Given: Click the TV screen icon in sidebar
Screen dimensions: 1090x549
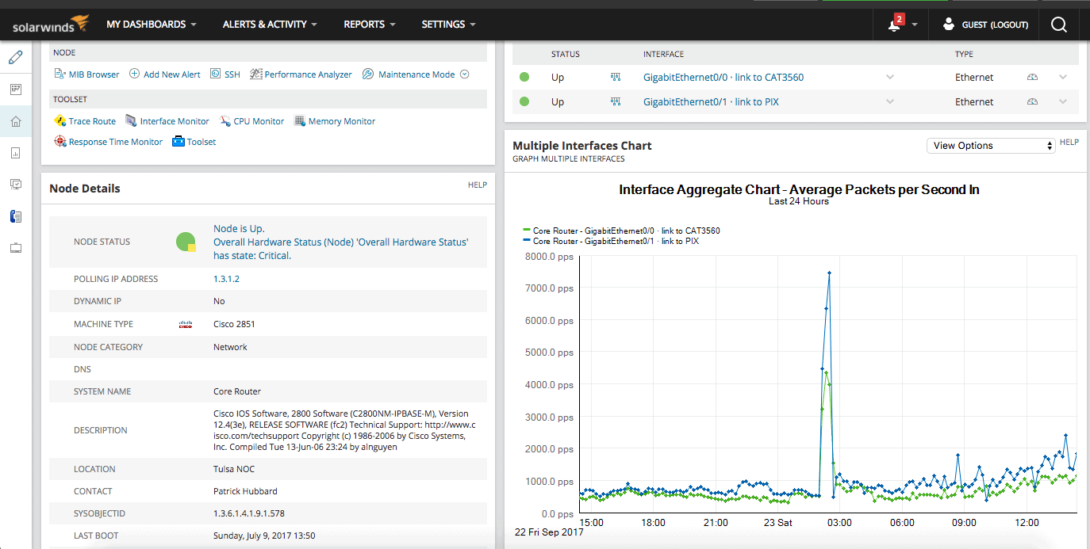Looking at the screenshot, I should 16,248.
